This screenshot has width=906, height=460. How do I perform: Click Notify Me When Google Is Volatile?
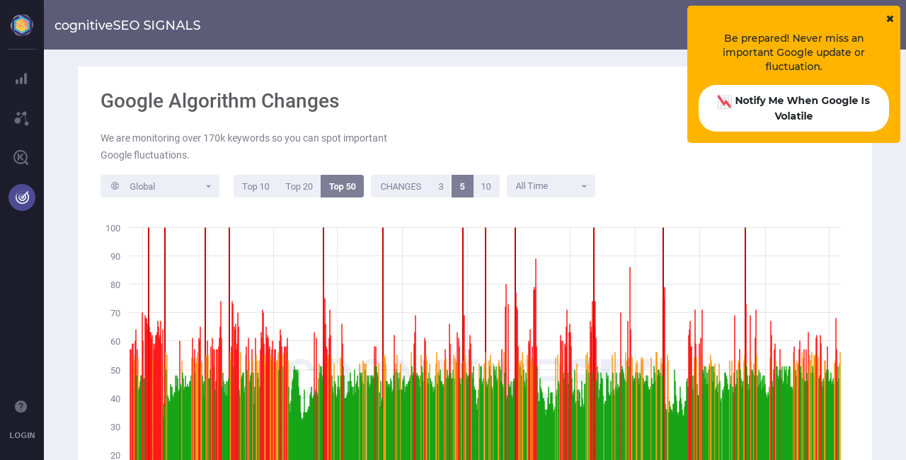[793, 108]
